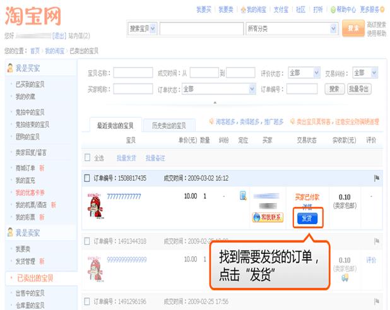Click the 和我联系 chat icon button
The height and width of the screenshot is (310, 390).
coord(268,217)
